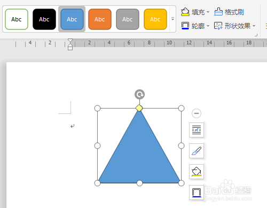The height and width of the screenshot is (208, 267).
Task: Expand the Fill (填充) dropdown arrow
Action: [x=208, y=12]
